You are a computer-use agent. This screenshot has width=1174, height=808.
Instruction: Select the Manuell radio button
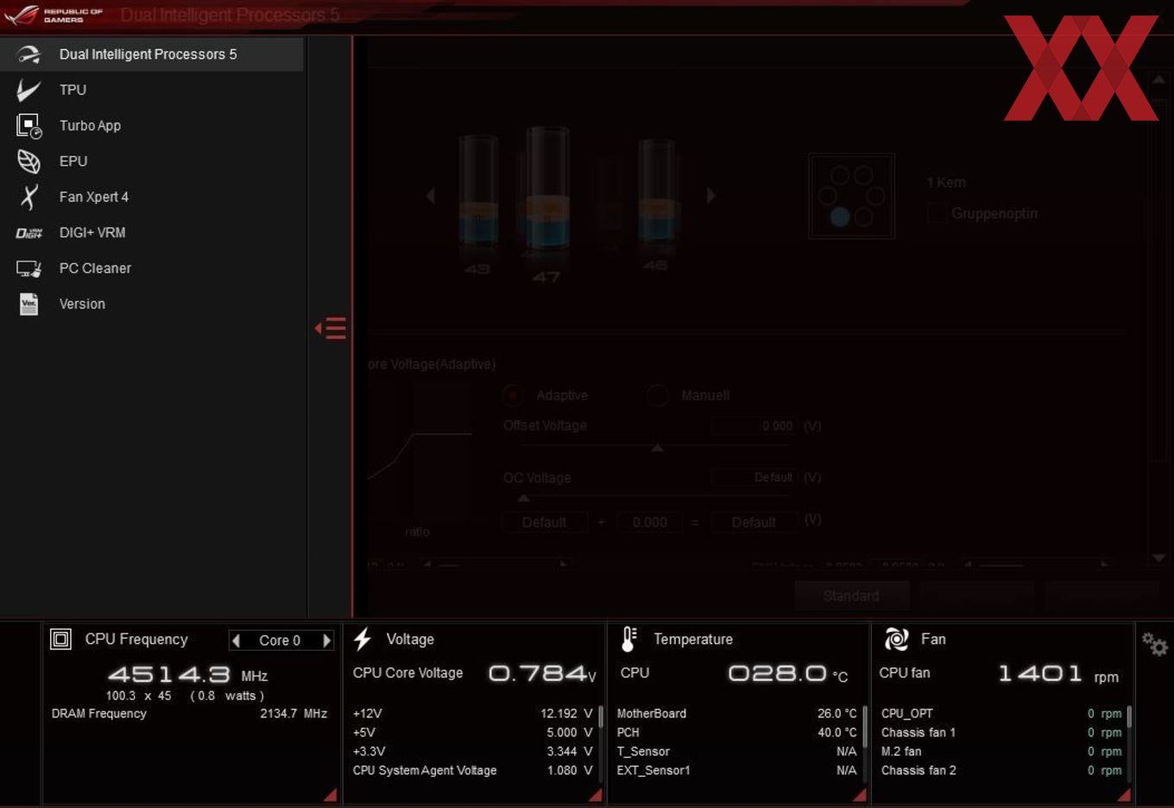[x=658, y=395]
